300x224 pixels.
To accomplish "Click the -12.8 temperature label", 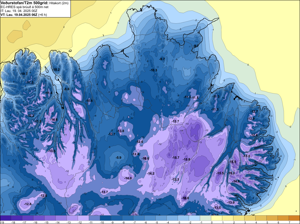I will [28, 204].
